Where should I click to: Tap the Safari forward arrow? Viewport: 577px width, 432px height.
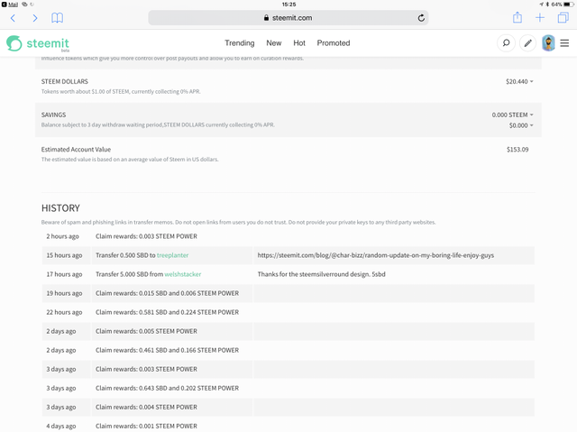click(35, 18)
